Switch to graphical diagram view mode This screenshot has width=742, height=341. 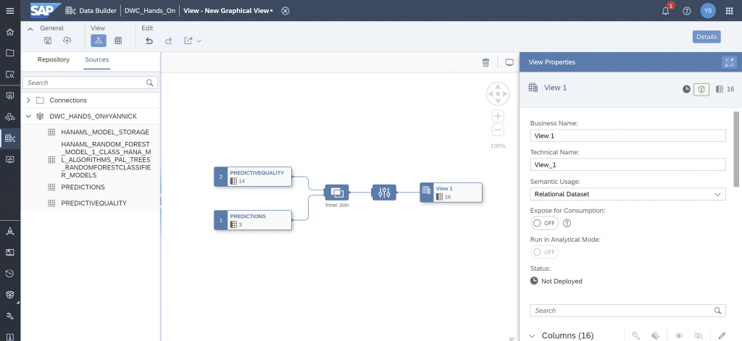point(99,41)
